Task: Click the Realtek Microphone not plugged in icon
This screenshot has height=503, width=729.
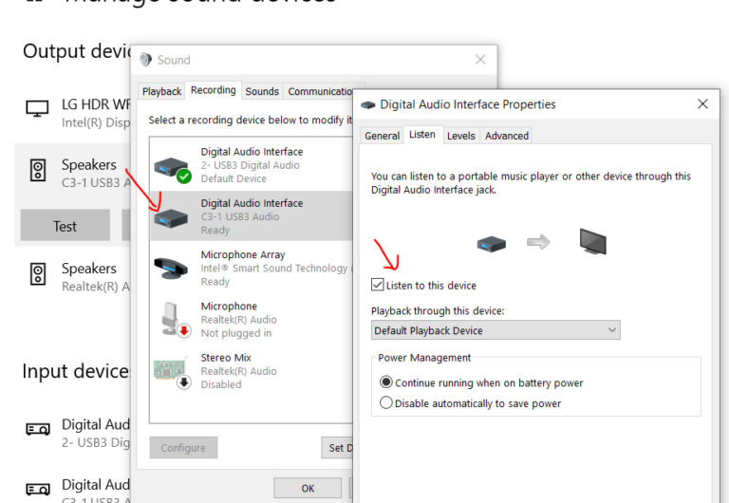Action: [x=174, y=320]
